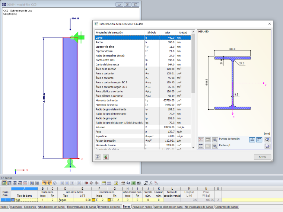
Task: Switch to the Nudos tab
Action: 4,207
